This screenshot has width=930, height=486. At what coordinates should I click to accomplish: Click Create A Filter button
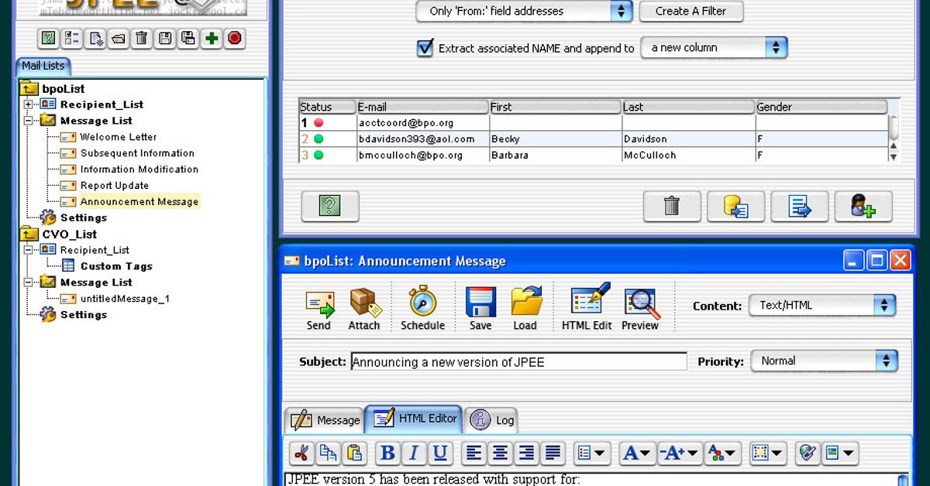point(691,11)
